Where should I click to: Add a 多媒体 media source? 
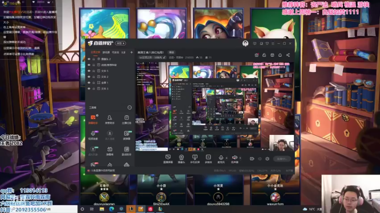pos(208,159)
